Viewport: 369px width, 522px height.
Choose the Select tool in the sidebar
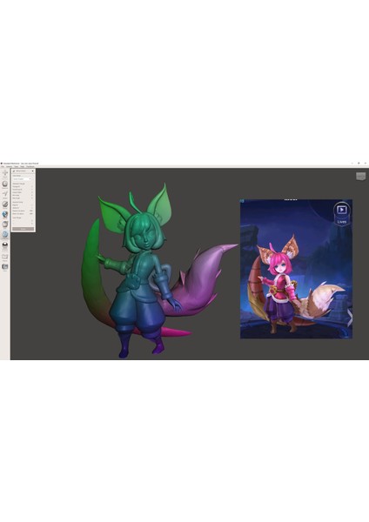point(5,194)
